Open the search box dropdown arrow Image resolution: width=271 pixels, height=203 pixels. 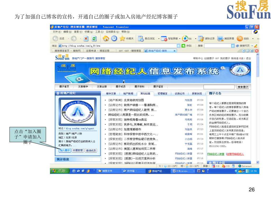(233, 46)
